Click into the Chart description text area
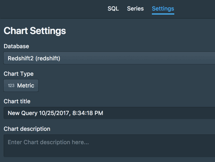 coord(109,146)
